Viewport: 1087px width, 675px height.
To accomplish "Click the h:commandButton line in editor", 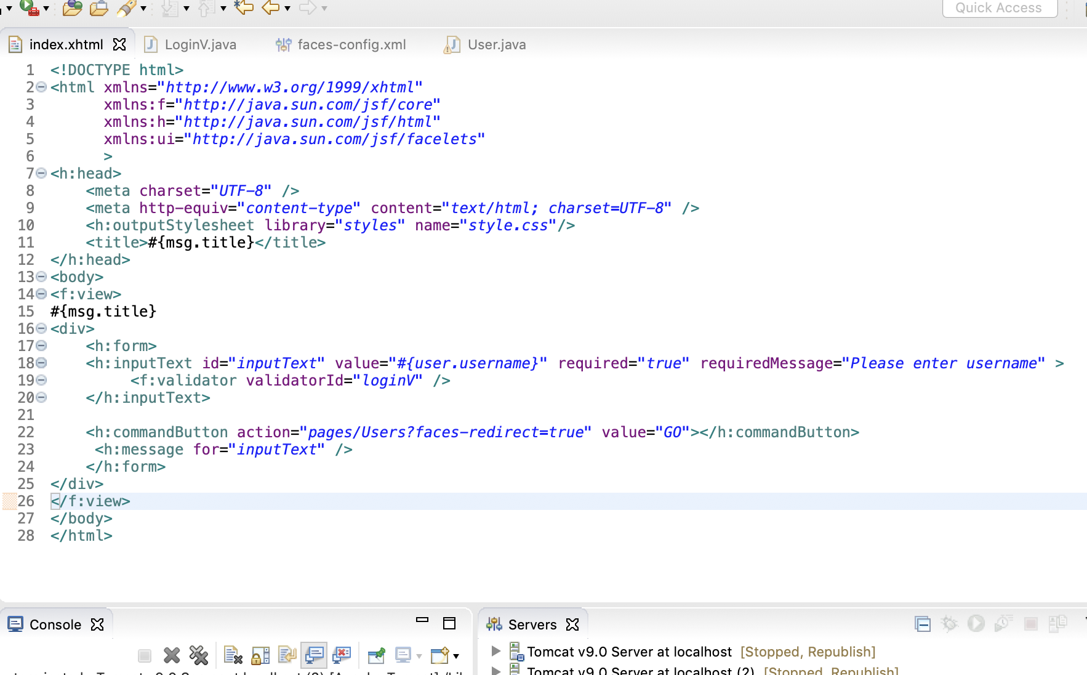I will [472, 432].
